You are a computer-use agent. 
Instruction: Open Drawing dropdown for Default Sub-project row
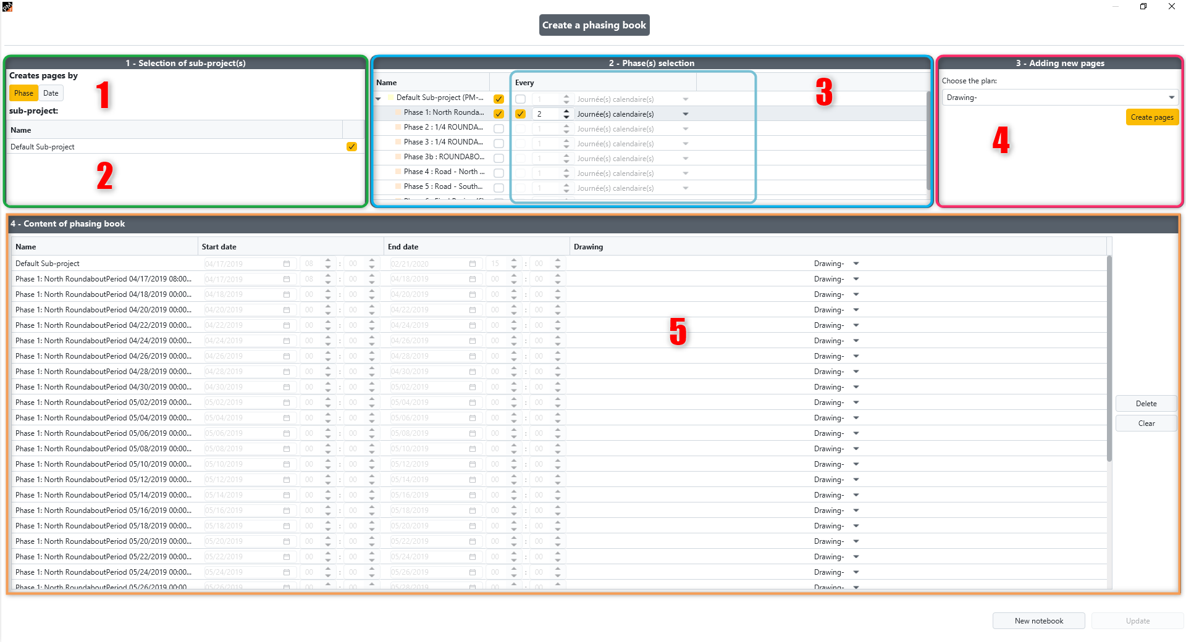(856, 264)
